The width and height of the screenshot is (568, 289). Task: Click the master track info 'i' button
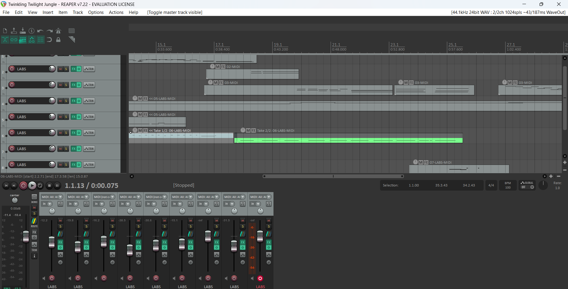34,256
